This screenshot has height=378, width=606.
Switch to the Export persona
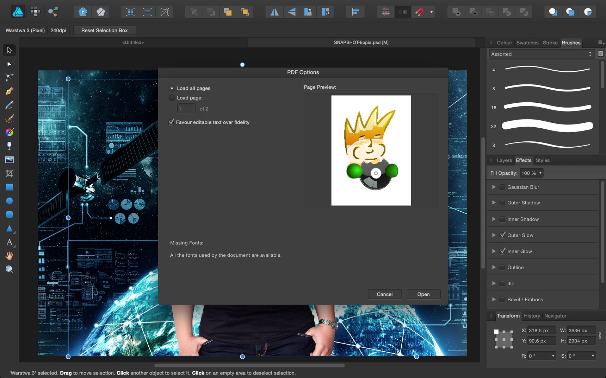coord(53,12)
